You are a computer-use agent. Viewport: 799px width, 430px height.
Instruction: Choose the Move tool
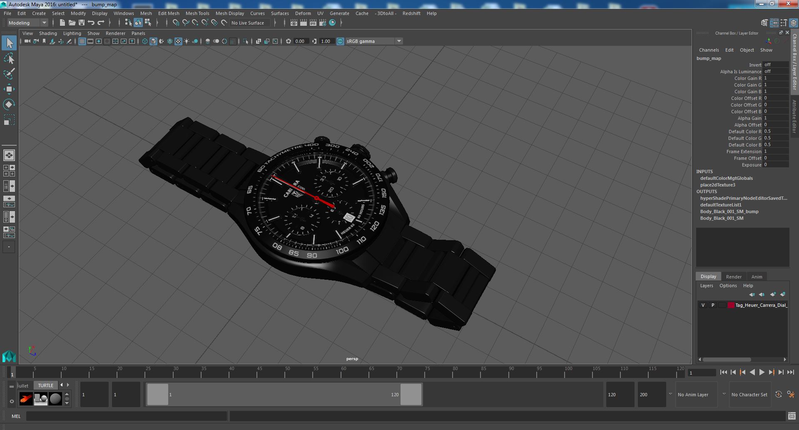pyautogui.click(x=9, y=89)
